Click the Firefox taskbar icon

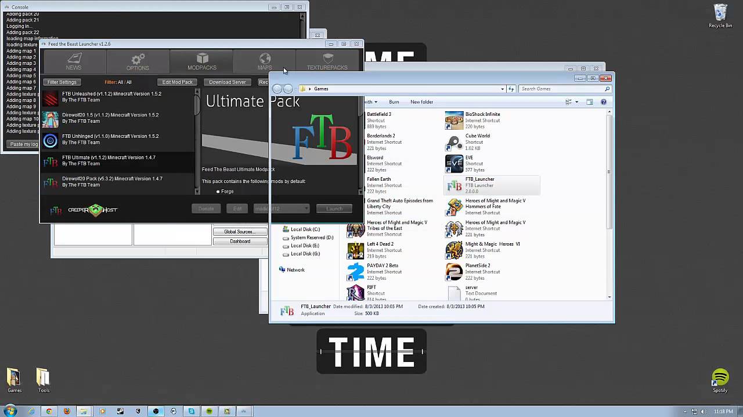pyautogui.click(x=67, y=411)
